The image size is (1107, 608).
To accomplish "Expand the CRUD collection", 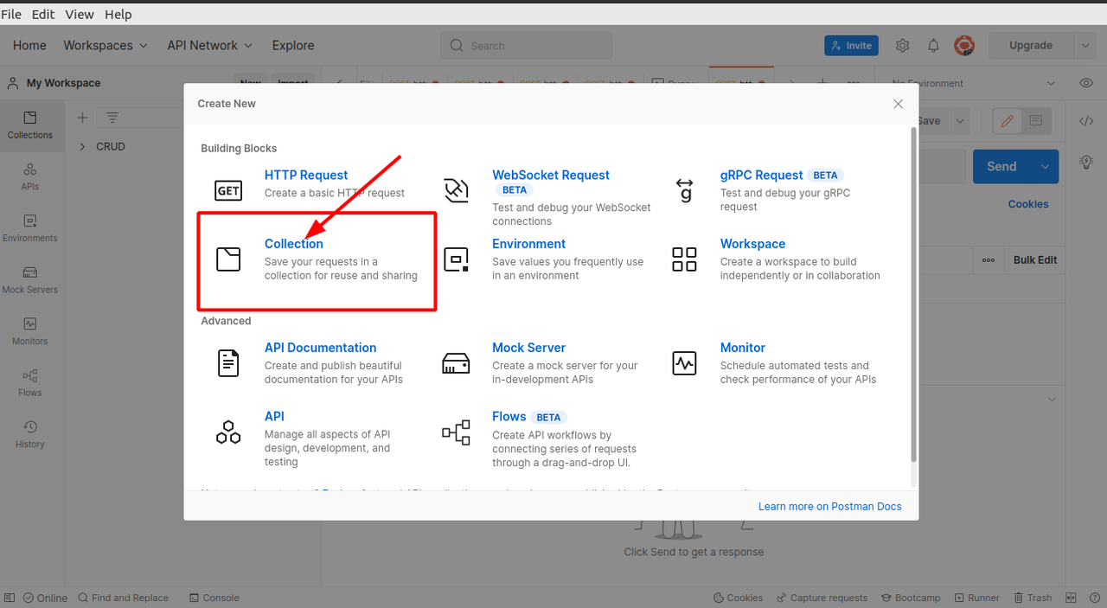I will pyautogui.click(x=83, y=147).
